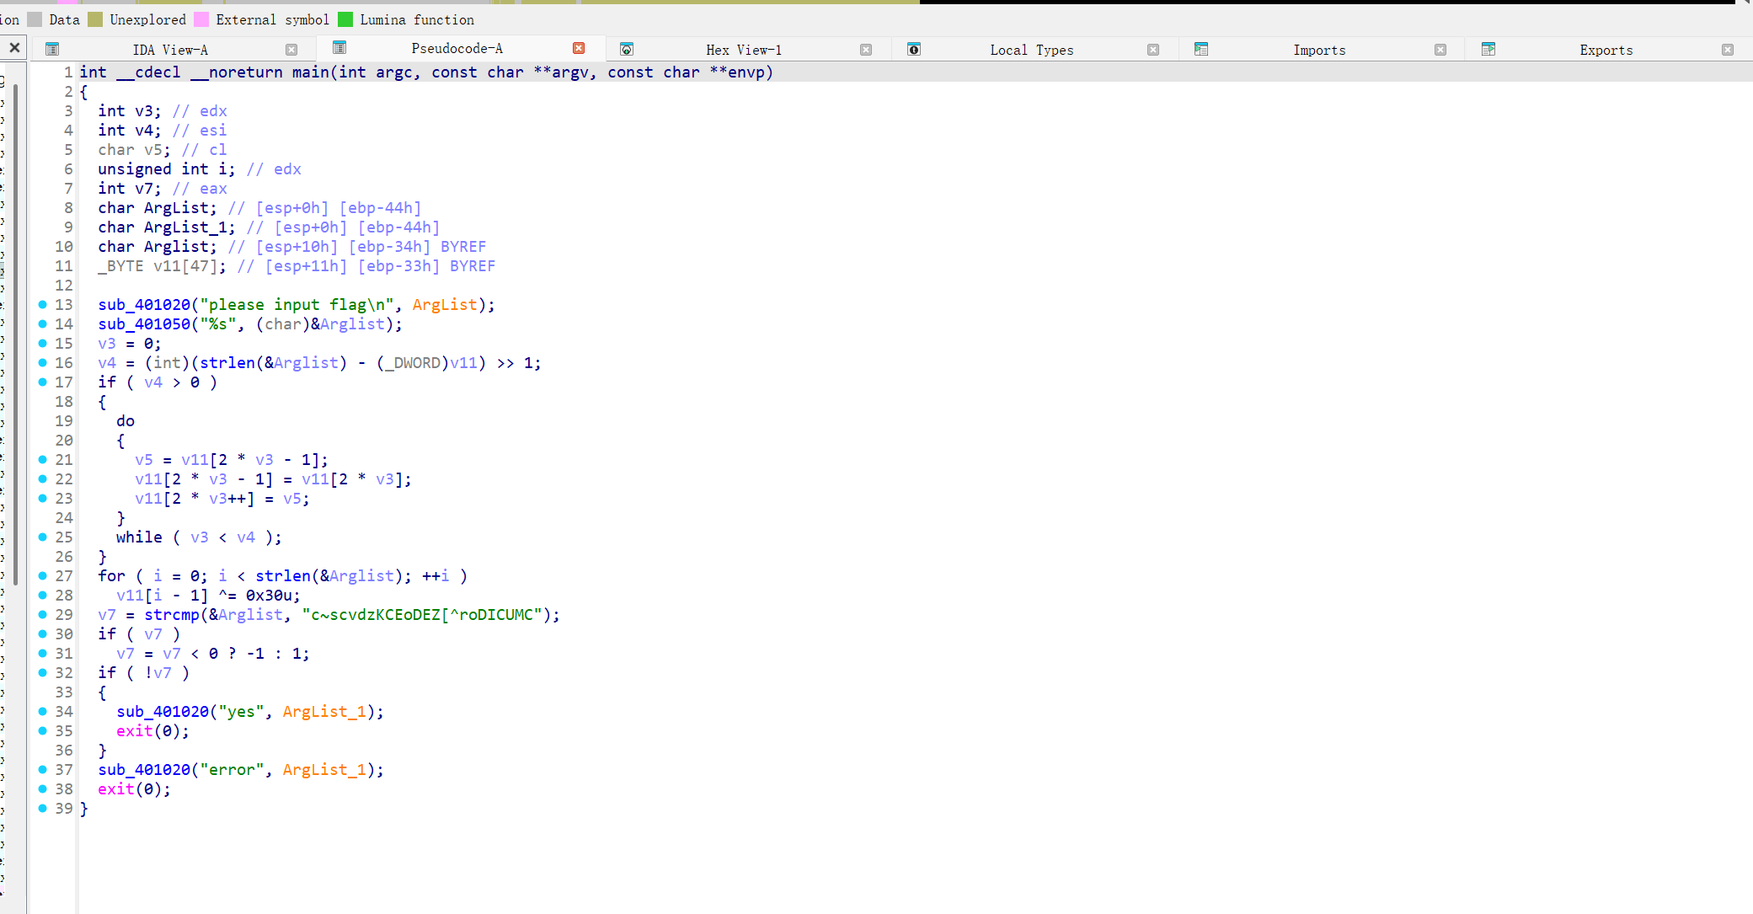
Task: Click the IDA View-A tab icon
Action: pos(52,50)
